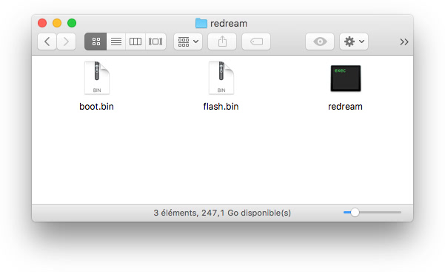The width and height of the screenshot is (445, 272).
Task: Open the item arrangement dropdown
Action: [x=188, y=42]
